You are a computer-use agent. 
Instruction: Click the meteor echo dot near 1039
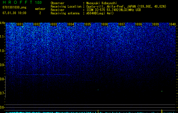coord(162,91)
